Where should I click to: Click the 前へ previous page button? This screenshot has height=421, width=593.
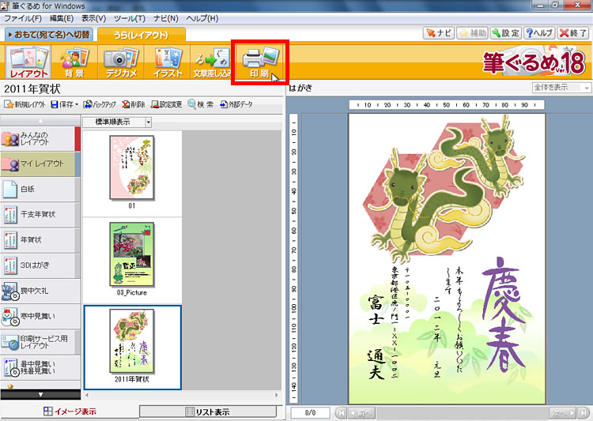(x=362, y=412)
